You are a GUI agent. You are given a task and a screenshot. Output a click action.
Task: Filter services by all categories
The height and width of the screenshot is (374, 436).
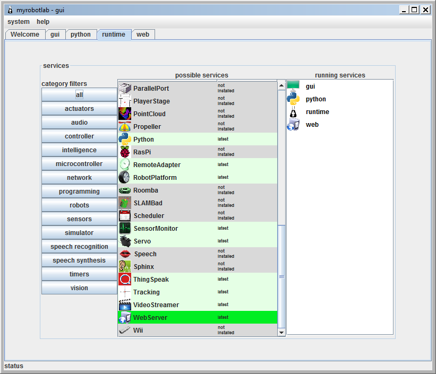coord(79,95)
